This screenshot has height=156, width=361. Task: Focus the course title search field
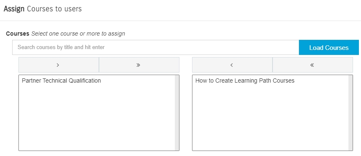pyautogui.click(x=156, y=47)
